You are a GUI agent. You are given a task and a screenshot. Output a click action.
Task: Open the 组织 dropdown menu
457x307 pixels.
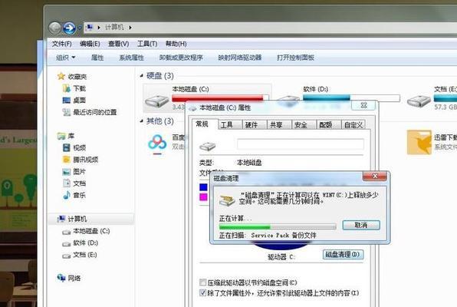pos(66,58)
